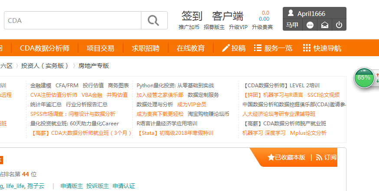Image resolution: width=379 pixels, height=191 pixels.
Task: Open the 并购估值 link
Action: 117,95
